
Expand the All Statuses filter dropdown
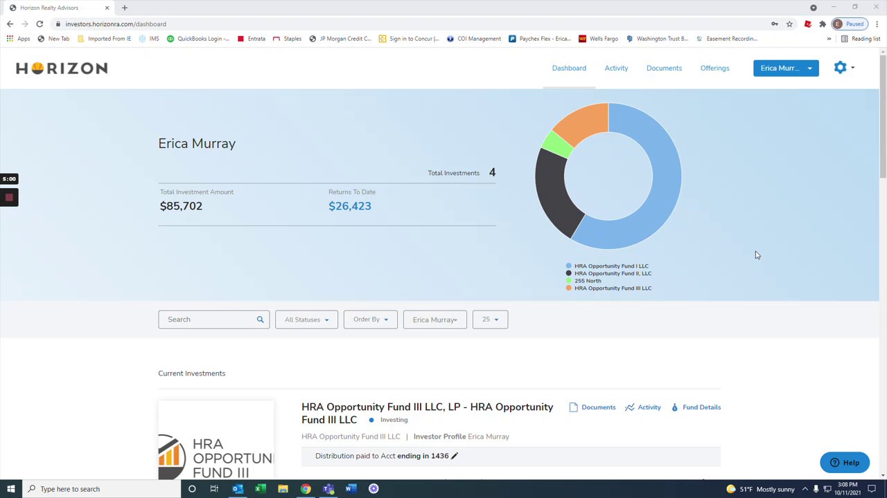tap(306, 320)
